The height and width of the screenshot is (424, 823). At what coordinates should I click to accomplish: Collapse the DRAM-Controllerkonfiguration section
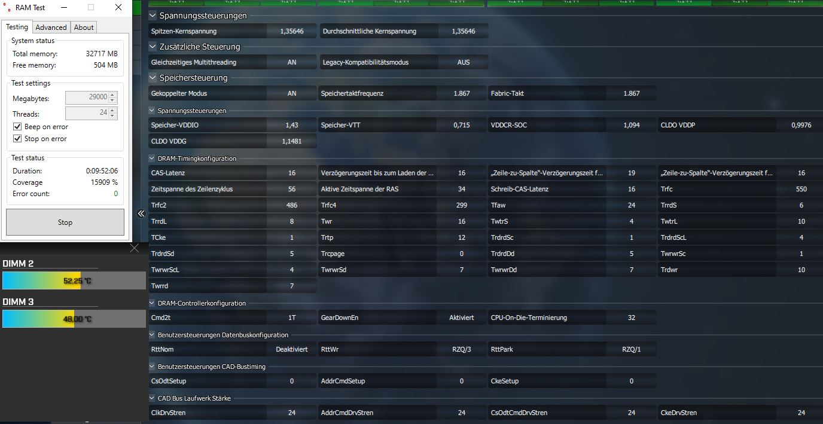tap(152, 303)
